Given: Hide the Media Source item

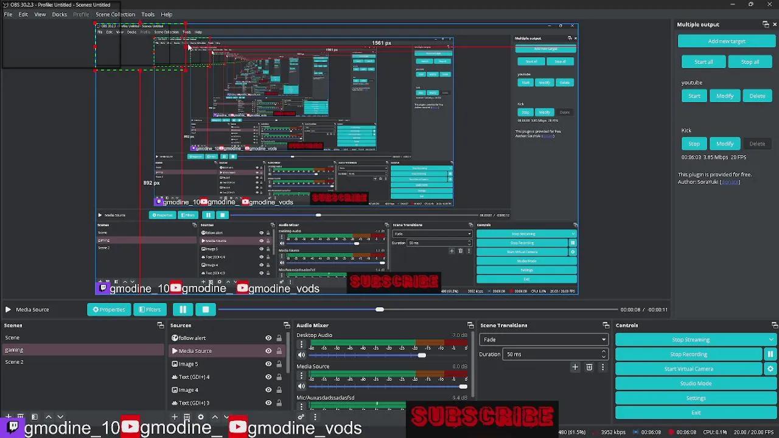Looking at the screenshot, I should point(268,351).
